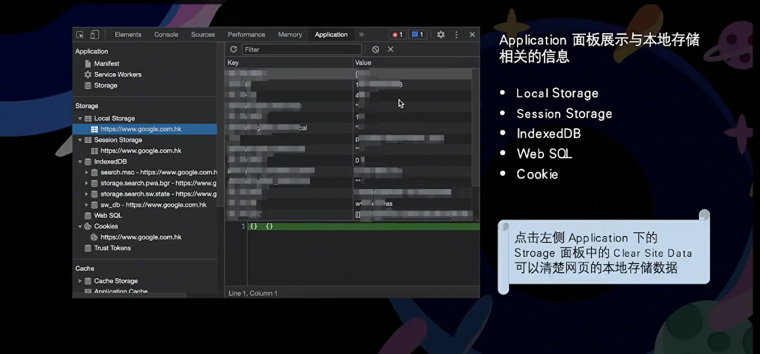Expand the storage.search.pwa.bgr database arrow
This screenshot has height=354, width=760.
pyautogui.click(x=86, y=183)
